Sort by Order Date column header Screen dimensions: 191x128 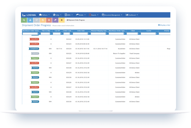pyautogui.click(x=80, y=31)
